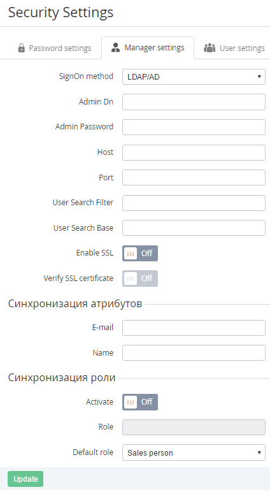Click the E-mail attribute field
The width and height of the screenshot is (270, 492).
[194, 328]
